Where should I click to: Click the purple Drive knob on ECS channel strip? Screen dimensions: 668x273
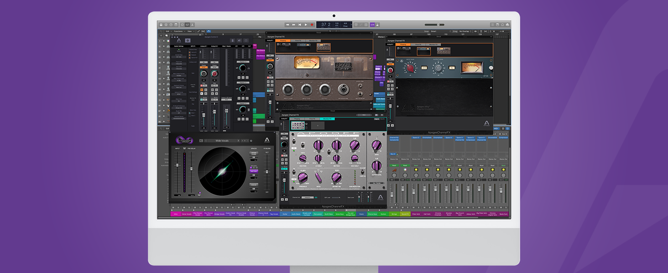pyautogui.click(x=376, y=145)
